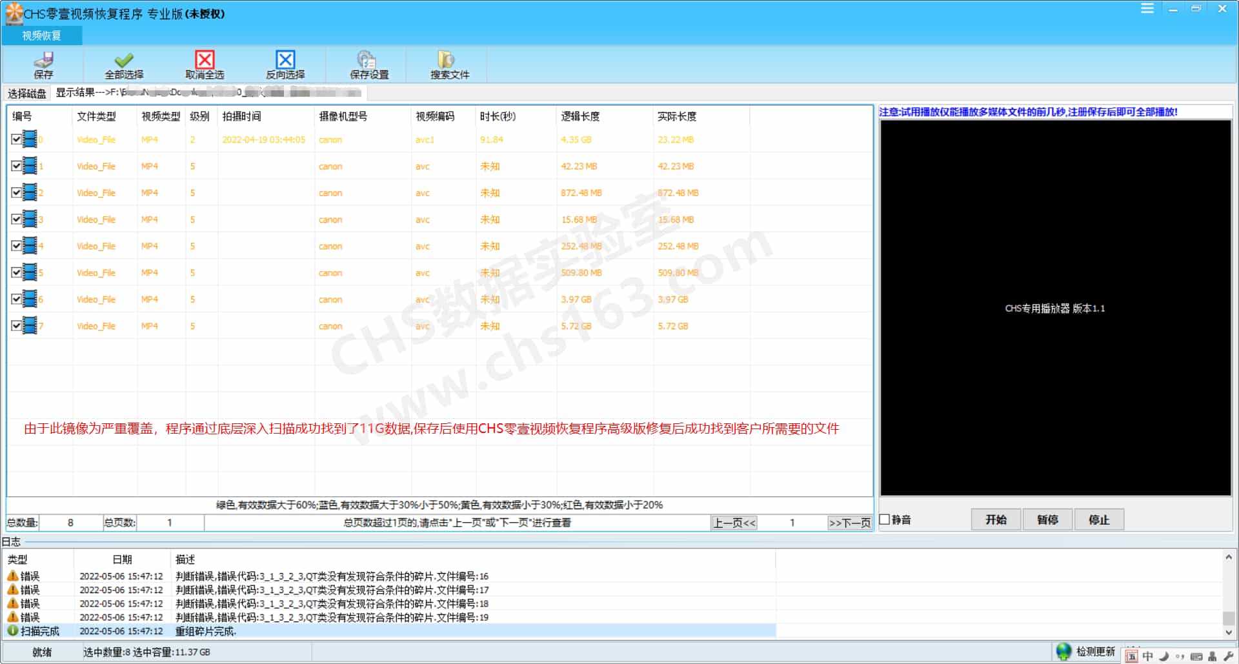Screen dimensions: 1239x664
Task: Open the title bar hamburger menu
Action: pyautogui.click(x=1147, y=8)
